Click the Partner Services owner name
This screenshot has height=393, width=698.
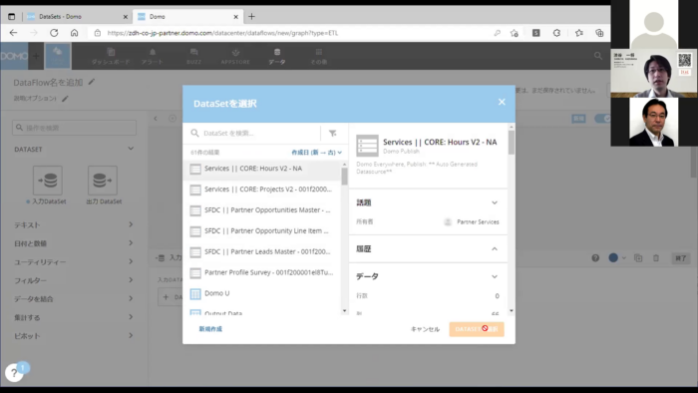click(478, 221)
